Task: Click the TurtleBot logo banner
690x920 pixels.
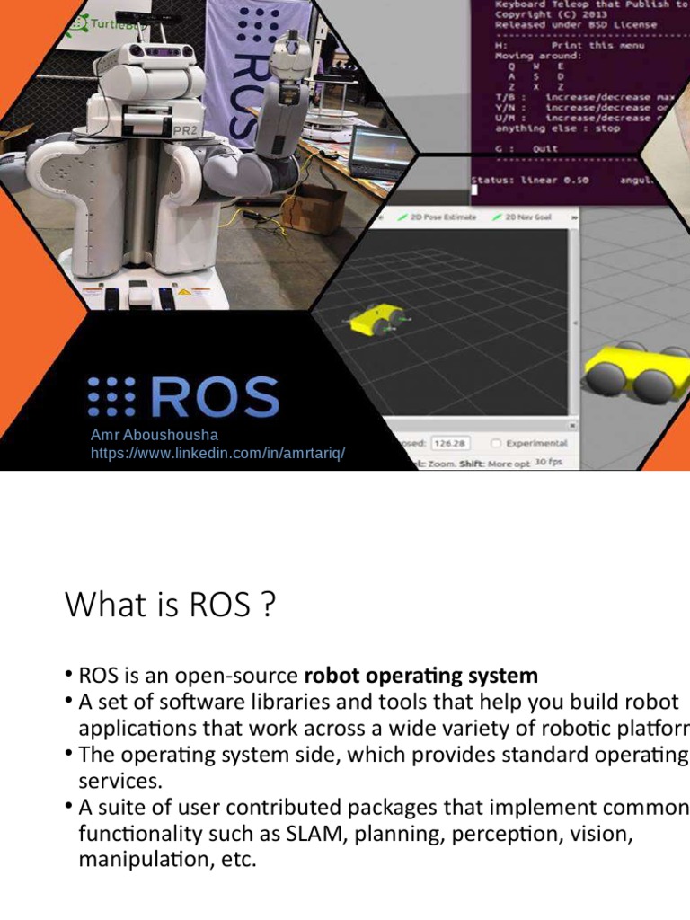Action: point(109,24)
